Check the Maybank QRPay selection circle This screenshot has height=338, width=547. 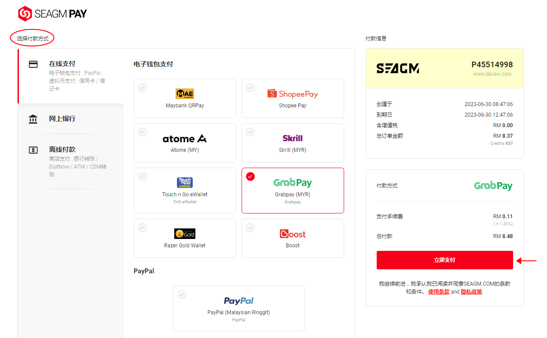pyautogui.click(x=143, y=88)
